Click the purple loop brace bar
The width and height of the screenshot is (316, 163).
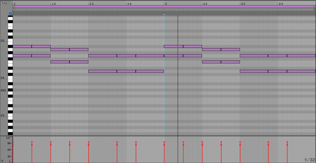(164, 7)
